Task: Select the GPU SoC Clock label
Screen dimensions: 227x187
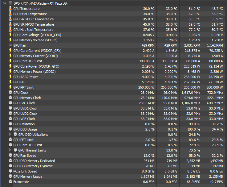Action: point(24,103)
